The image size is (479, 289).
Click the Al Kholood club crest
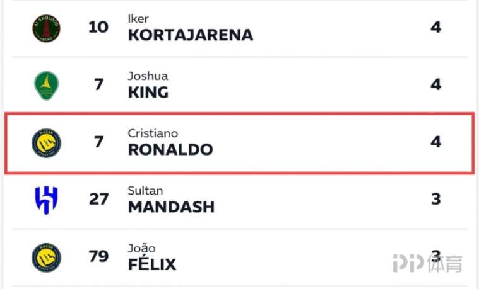[x=47, y=28]
